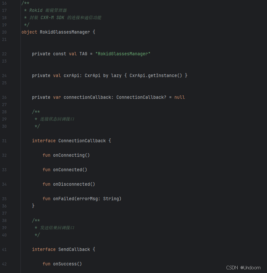The width and height of the screenshot is (267, 273).
Task: Click line number 35 in gutter
Action: (4, 199)
